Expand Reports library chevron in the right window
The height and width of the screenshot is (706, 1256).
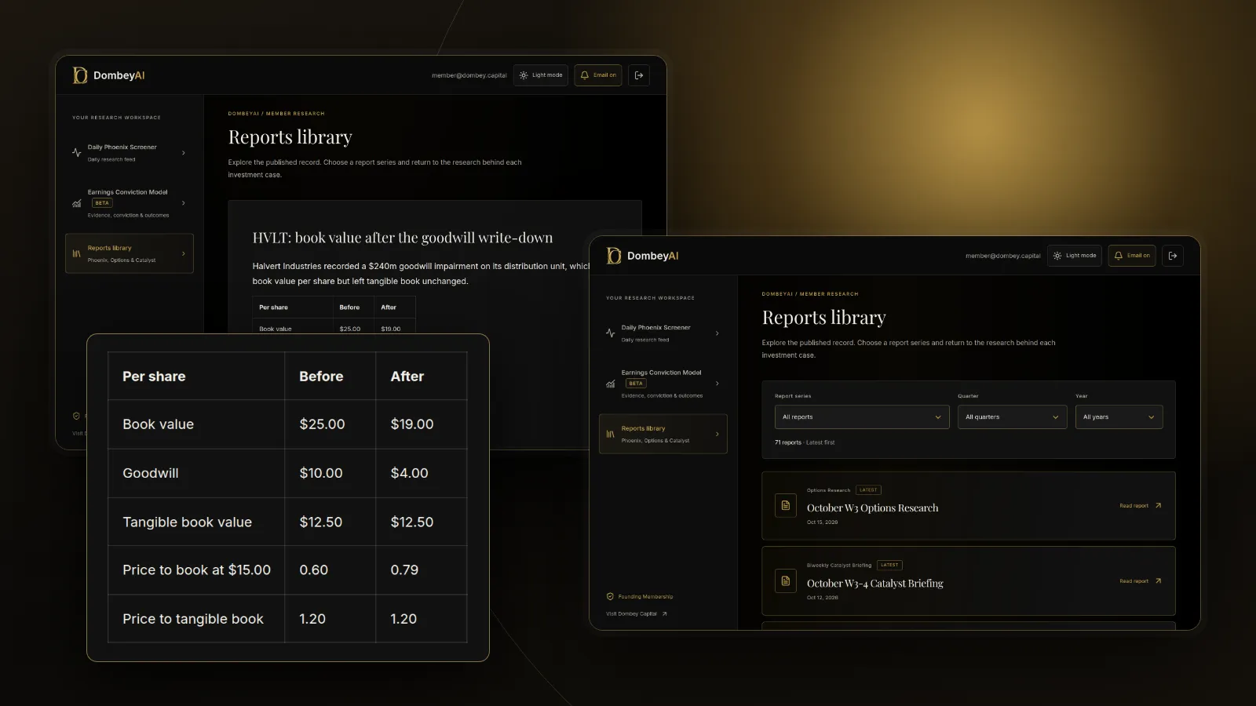point(717,434)
